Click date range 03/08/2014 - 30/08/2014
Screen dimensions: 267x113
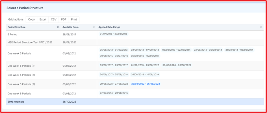(208, 50)
